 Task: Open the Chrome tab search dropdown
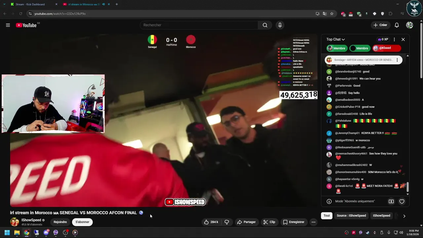pyautogui.click(x=4, y=4)
